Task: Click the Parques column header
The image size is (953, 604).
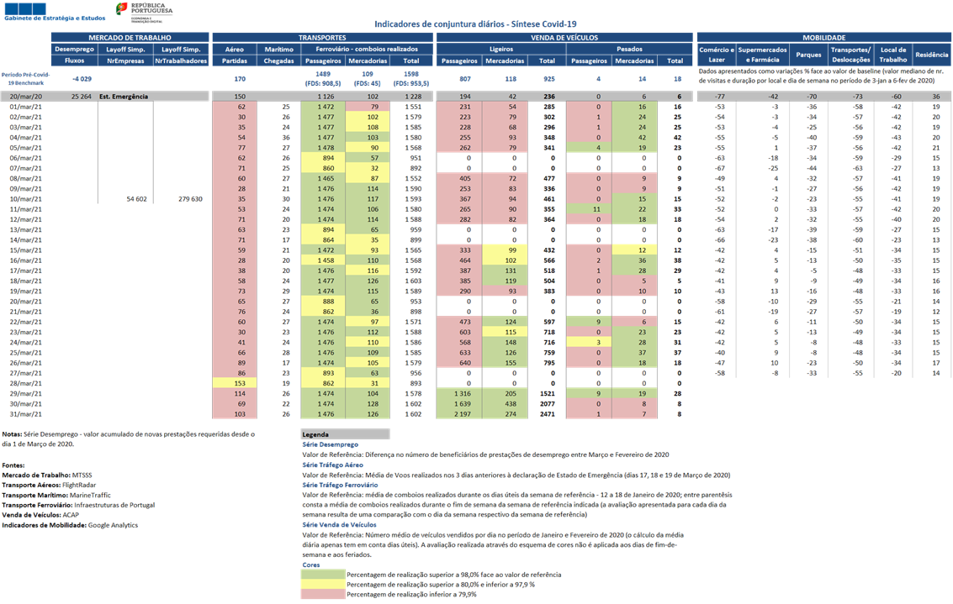Action: (808, 55)
